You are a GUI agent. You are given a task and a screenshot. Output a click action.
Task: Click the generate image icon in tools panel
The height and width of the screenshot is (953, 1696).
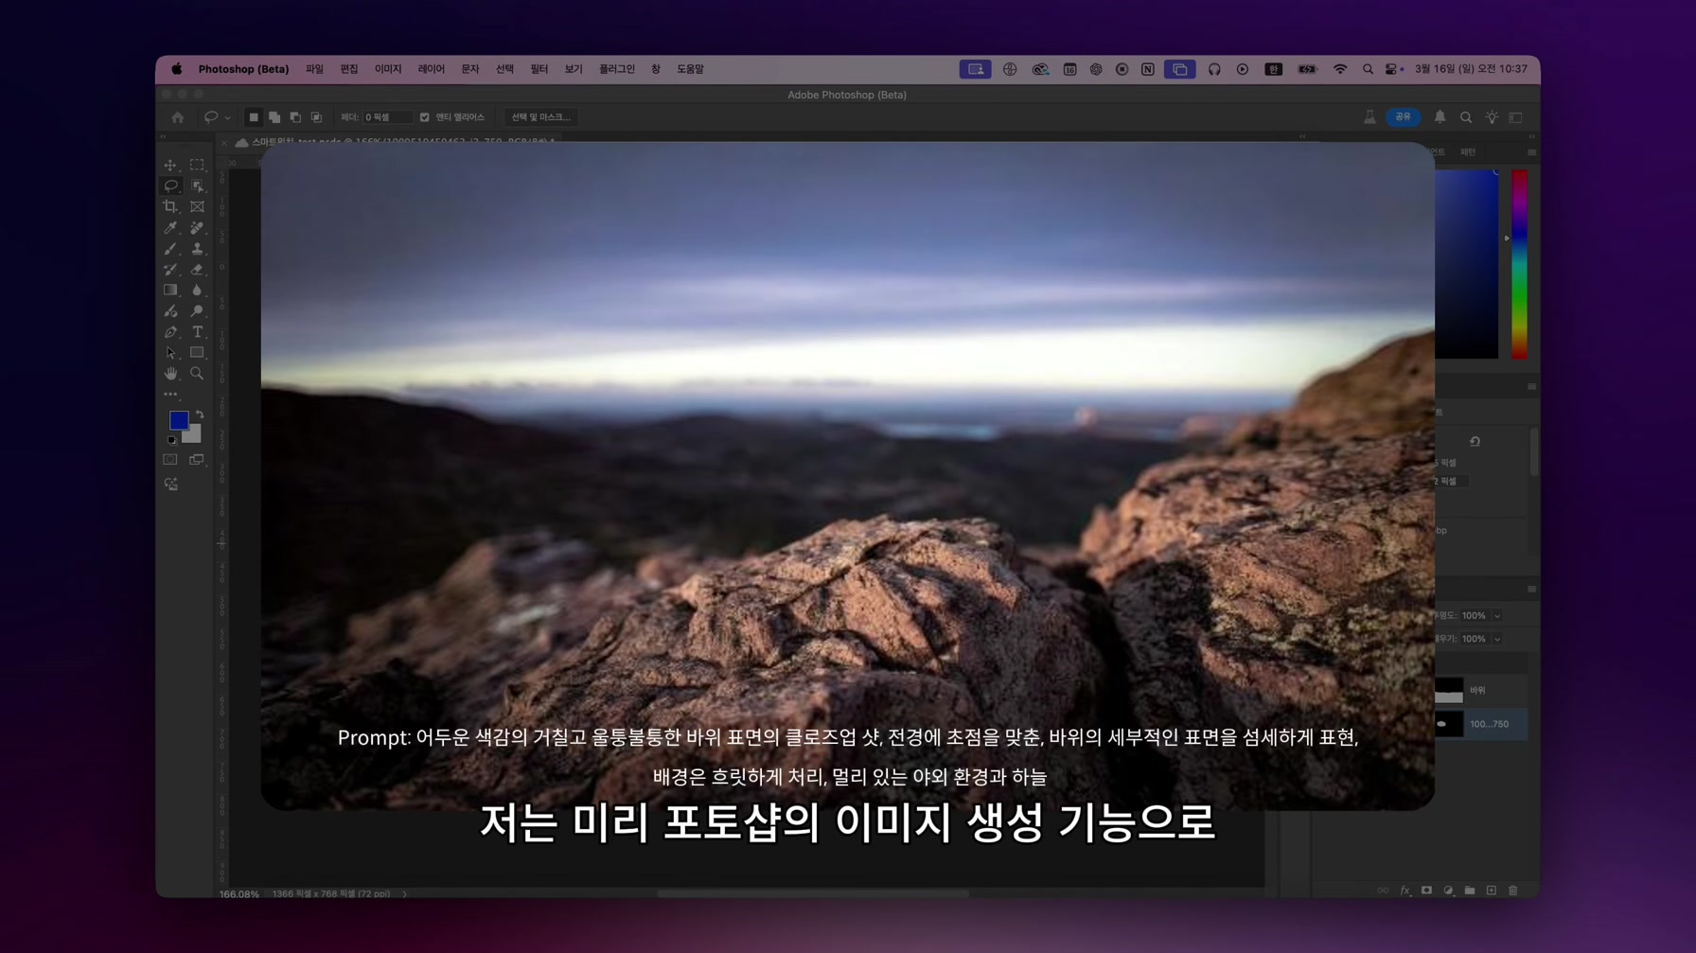click(x=170, y=485)
